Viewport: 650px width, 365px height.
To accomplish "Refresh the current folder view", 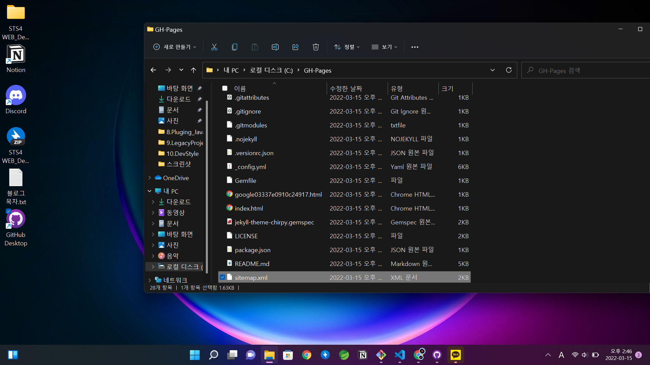I will 508,70.
